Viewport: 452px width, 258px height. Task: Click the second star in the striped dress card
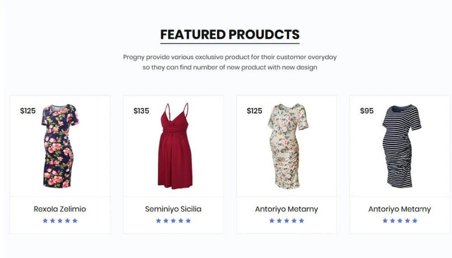coord(392,220)
